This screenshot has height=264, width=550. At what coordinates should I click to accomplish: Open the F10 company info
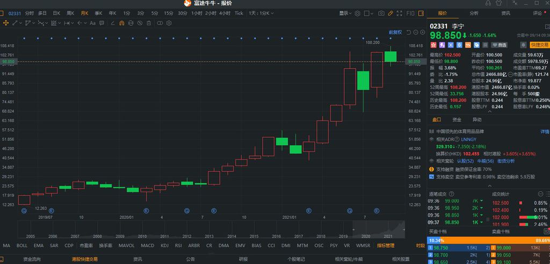click(410, 13)
